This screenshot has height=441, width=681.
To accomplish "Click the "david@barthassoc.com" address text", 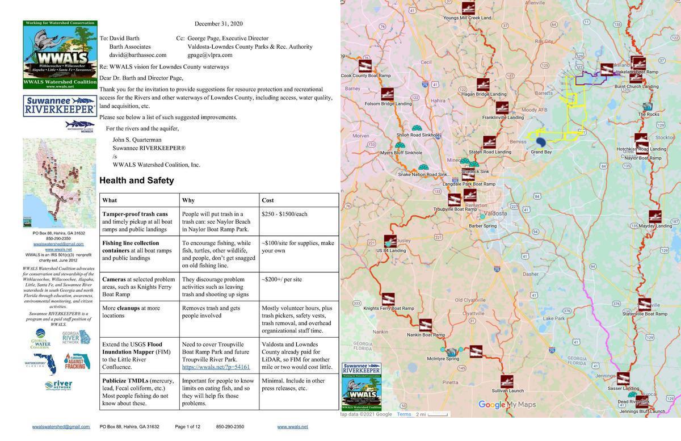I will (138, 55).
